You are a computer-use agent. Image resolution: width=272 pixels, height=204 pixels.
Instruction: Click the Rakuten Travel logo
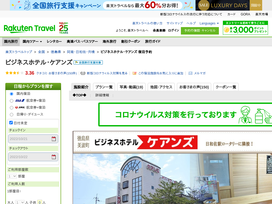click(29, 29)
